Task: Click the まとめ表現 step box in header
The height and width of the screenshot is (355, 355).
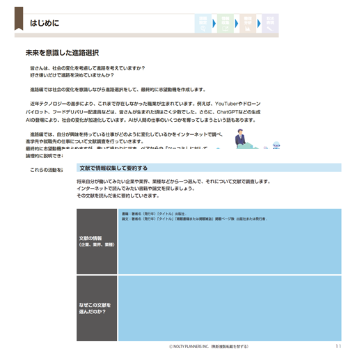Action: pyautogui.click(x=270, y=24)
